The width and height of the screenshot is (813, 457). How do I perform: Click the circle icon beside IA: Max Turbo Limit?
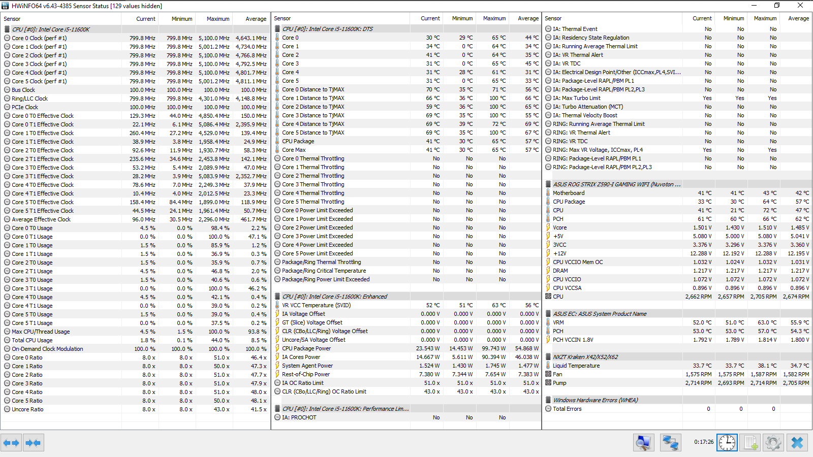click(x=548, y=98)
